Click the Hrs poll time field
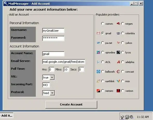 52,69
